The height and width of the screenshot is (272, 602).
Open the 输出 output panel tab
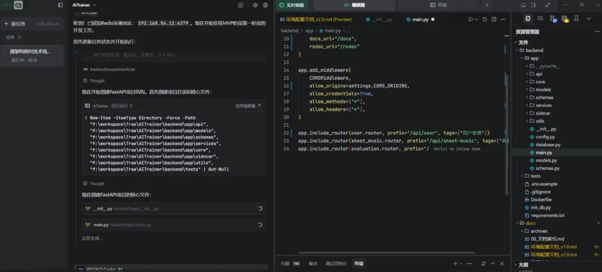click(313, 264)
